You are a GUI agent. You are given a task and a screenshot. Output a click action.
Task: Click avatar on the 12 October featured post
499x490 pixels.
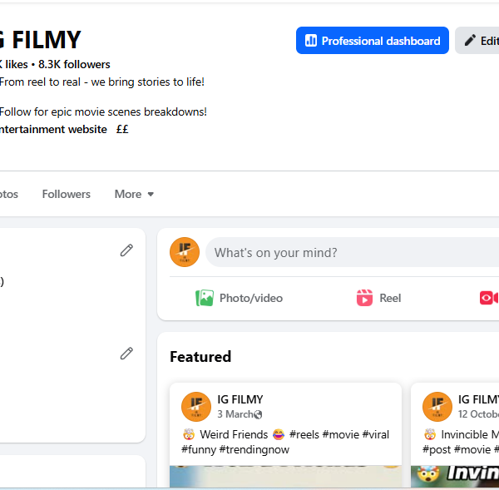click(x=437, y=407)
